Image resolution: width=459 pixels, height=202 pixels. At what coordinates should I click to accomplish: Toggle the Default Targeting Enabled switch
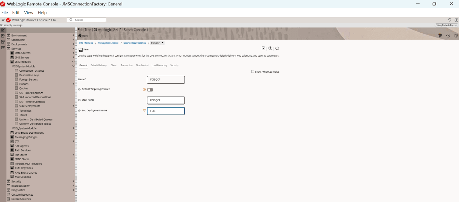click(x=150, y=90)
